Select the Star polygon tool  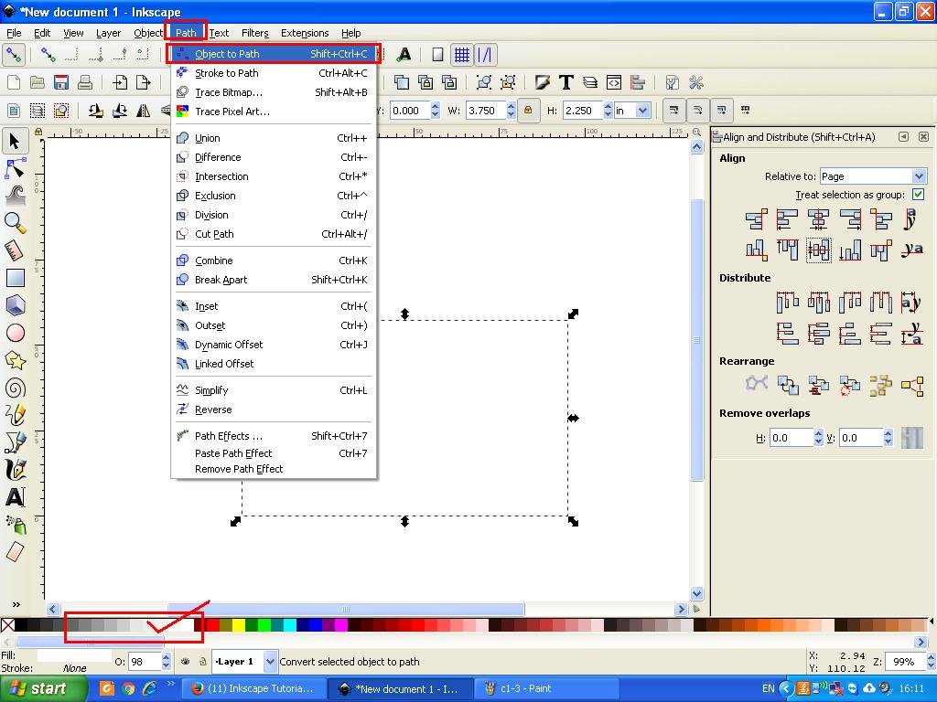tap(15, 360)
